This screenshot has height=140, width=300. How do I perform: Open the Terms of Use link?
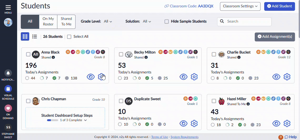tap(159, 137)
